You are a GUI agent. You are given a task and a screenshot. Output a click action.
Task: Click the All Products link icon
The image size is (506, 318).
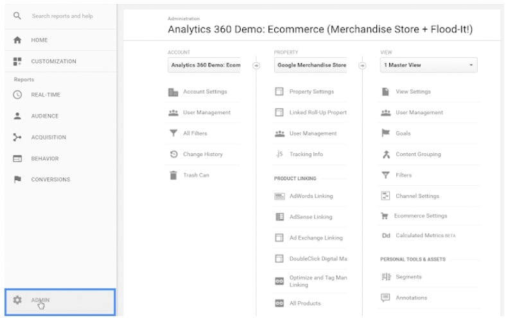279,303
